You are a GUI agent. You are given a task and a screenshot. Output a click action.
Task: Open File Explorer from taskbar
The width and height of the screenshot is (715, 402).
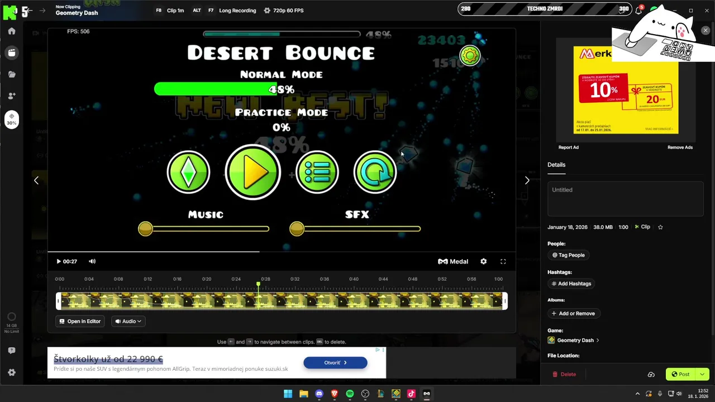pyautogui.click(x=303, y=394)
